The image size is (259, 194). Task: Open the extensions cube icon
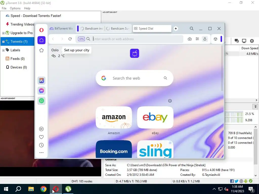coord(215,39)
